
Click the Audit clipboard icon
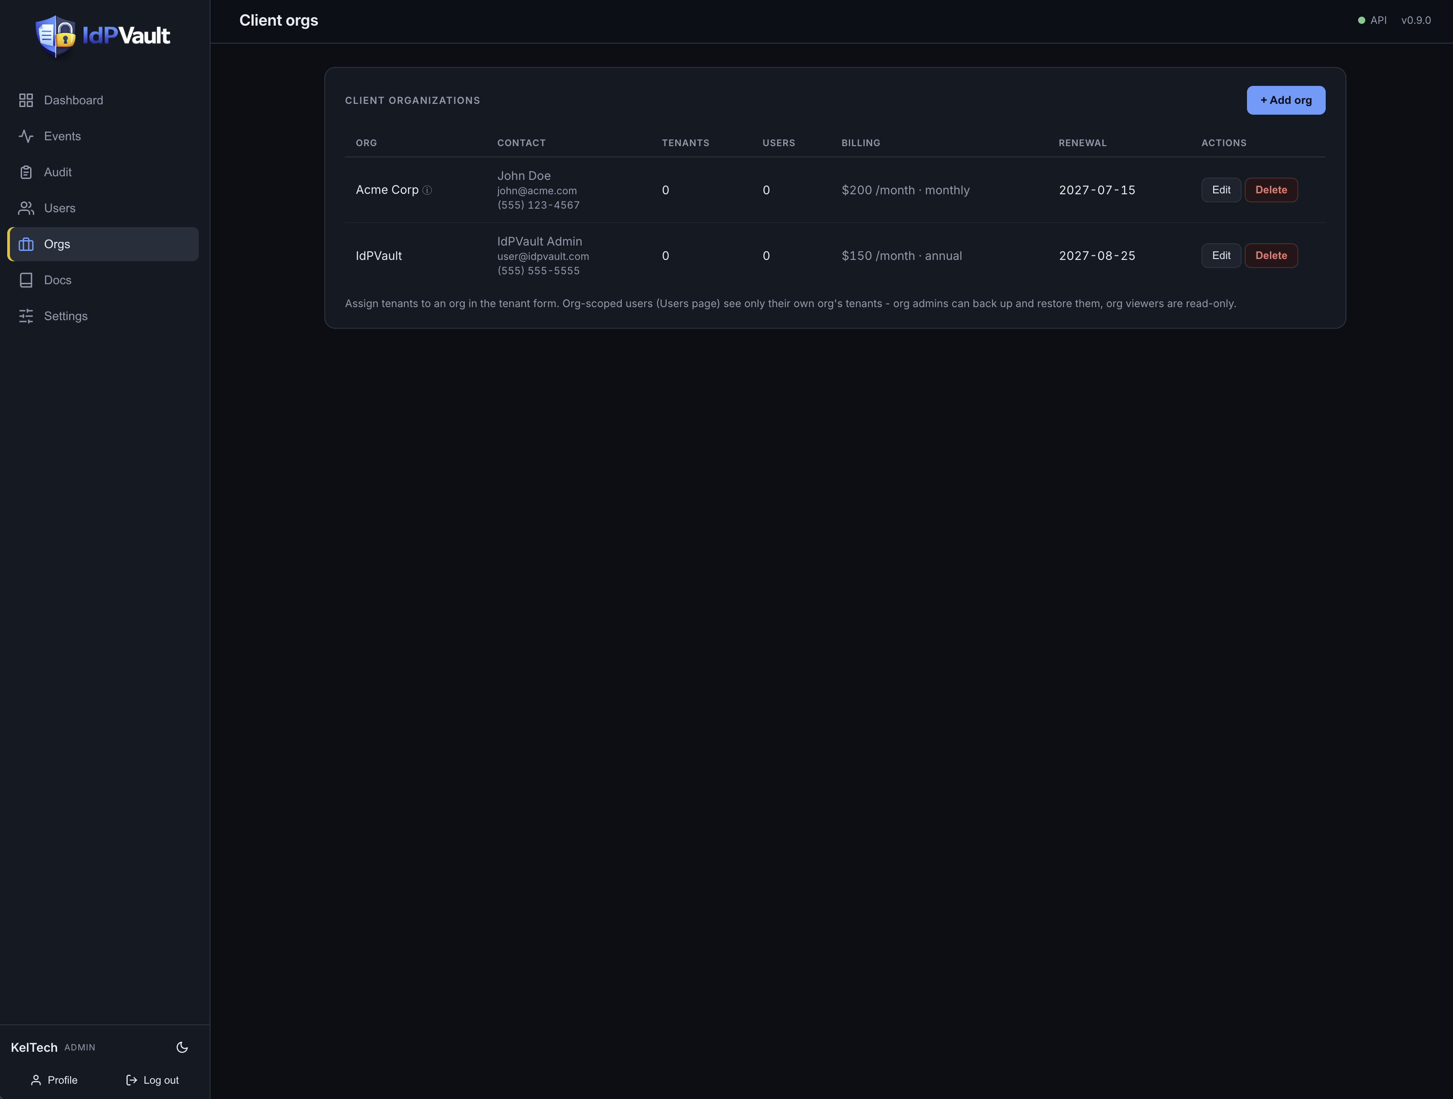[26, 172]
